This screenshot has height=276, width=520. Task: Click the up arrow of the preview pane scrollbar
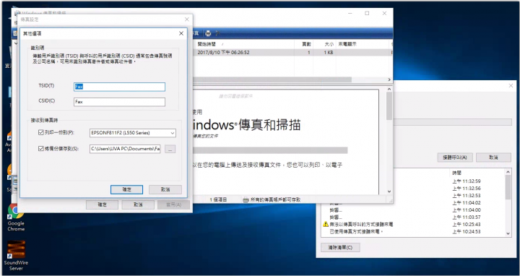389,89
